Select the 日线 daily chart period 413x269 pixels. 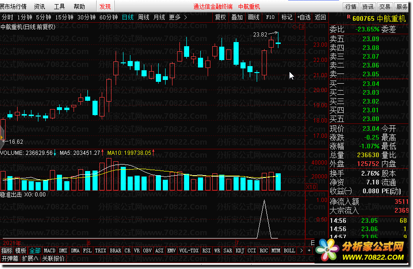coord(128,18)
